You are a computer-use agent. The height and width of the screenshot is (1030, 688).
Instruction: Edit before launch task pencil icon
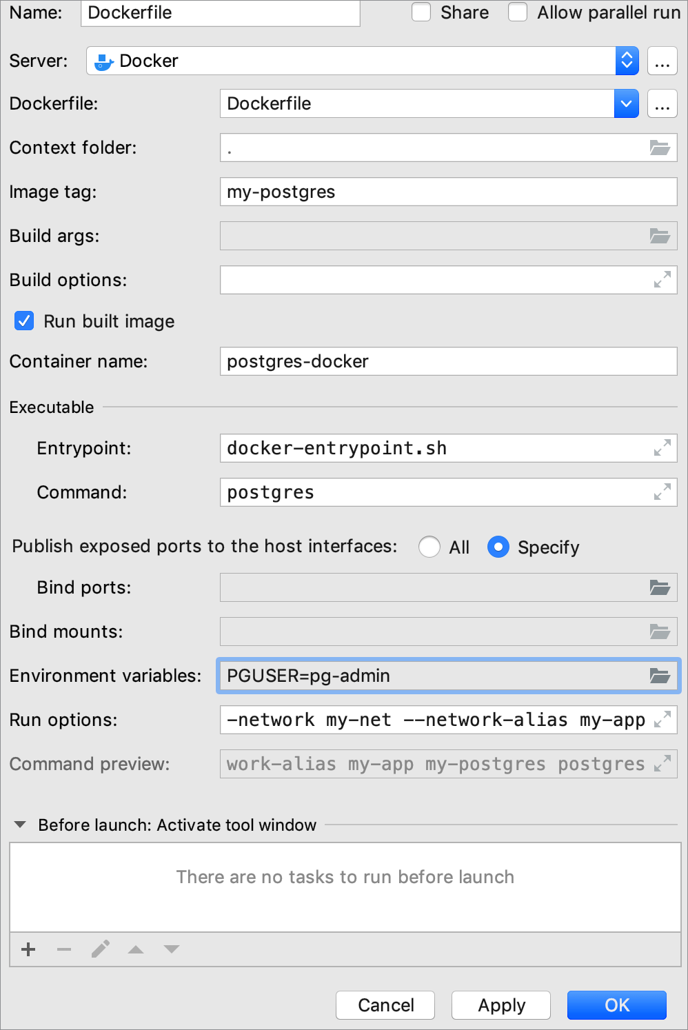100,949
